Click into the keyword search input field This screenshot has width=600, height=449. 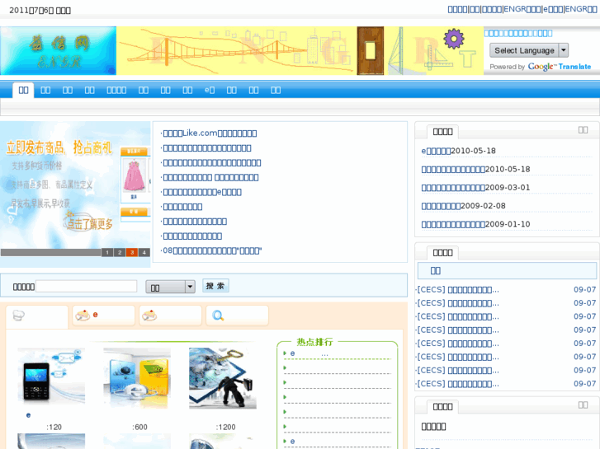coord(86,286)
